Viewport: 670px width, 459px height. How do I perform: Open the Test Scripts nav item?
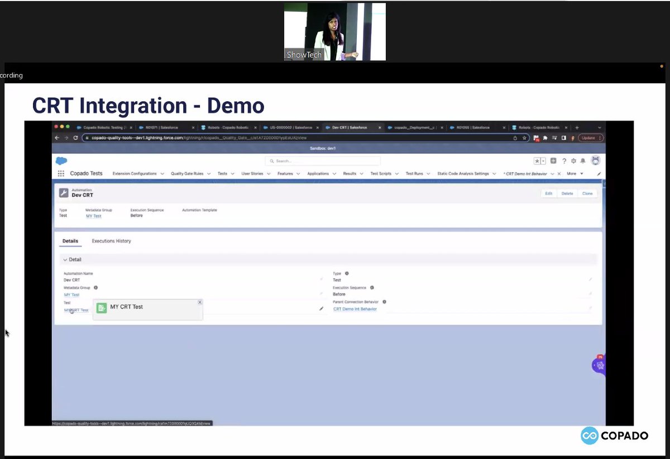pos(381,174)
